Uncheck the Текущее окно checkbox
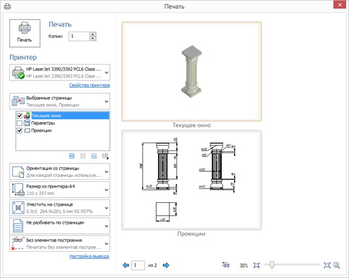This screenshot has height=278, width=349. [x=20, y=116]
